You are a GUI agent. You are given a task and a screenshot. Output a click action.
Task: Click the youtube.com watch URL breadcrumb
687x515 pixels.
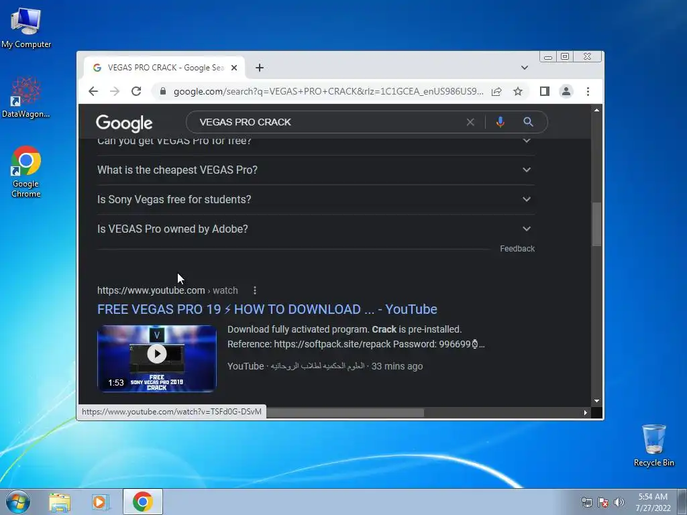(x=167, y=290)
